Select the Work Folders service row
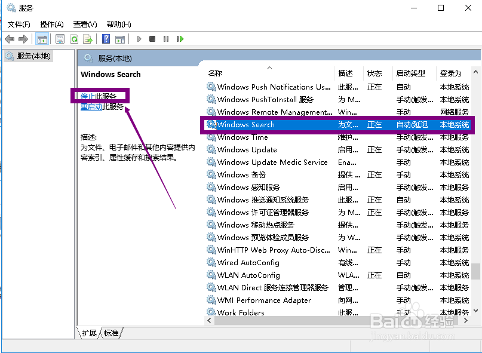The height and width of the screenshot is (353, 482). (337, 312)
